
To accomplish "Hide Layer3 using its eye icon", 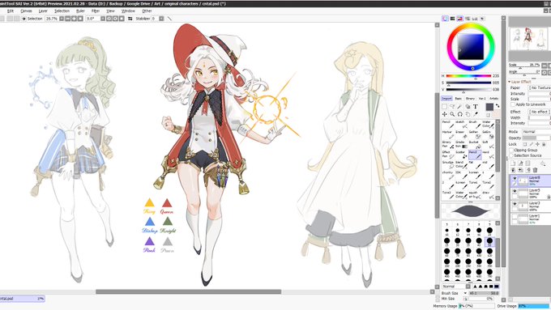I will 515,204.
